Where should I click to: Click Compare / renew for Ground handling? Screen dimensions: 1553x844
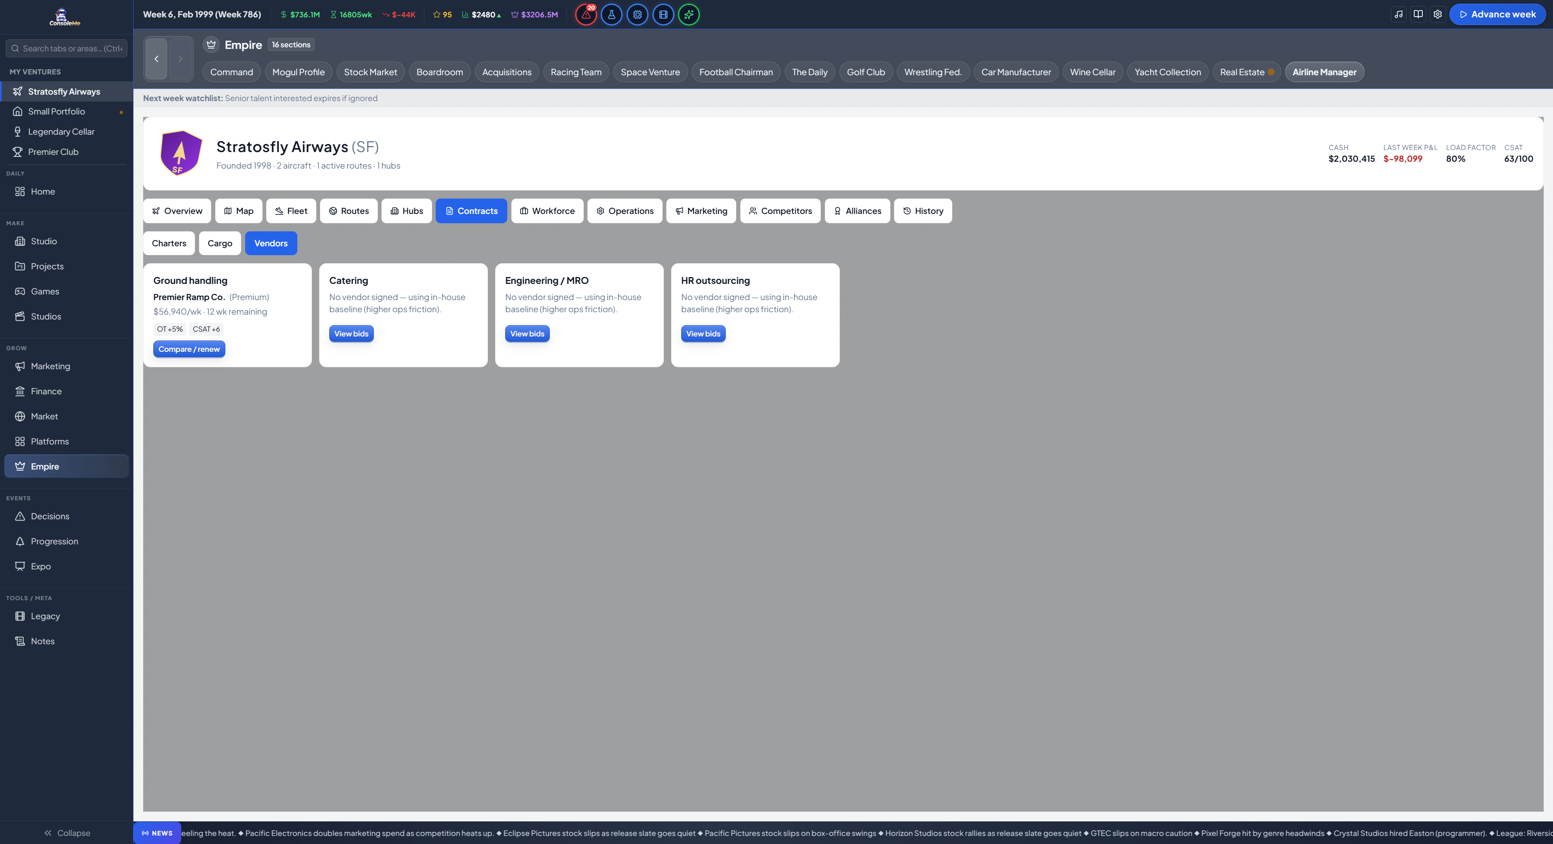click(x=189, y=349)
